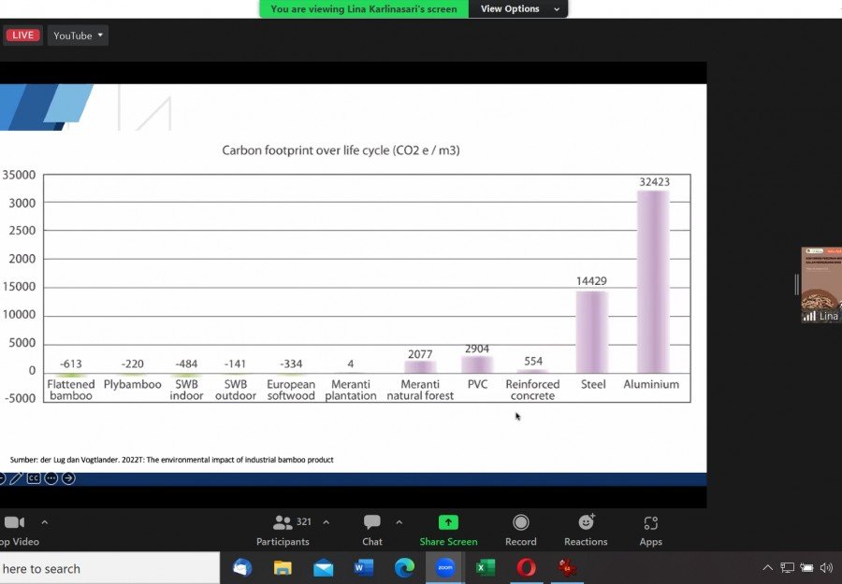Open the Mail app from taskbar
Viewport: 842px width, 584px height.
[324, 567]
